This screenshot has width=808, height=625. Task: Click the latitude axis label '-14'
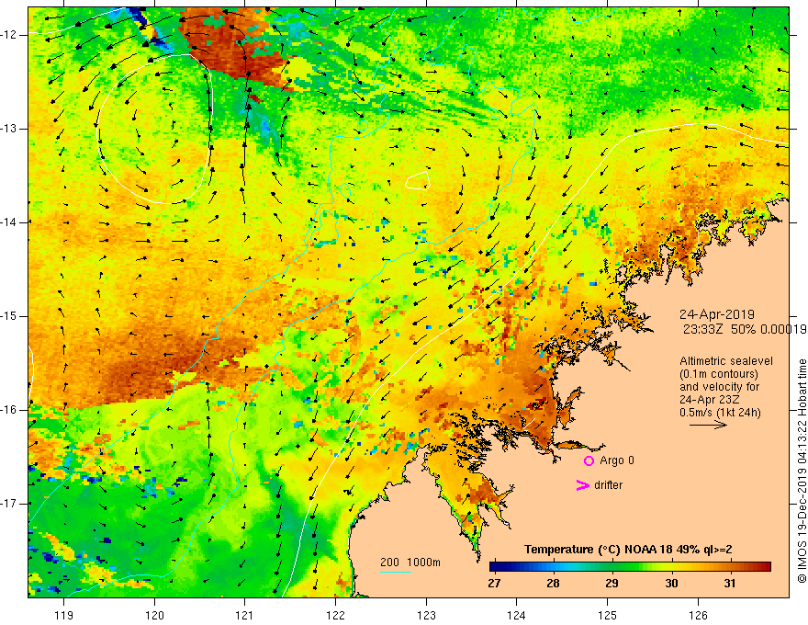click(9, 222)
